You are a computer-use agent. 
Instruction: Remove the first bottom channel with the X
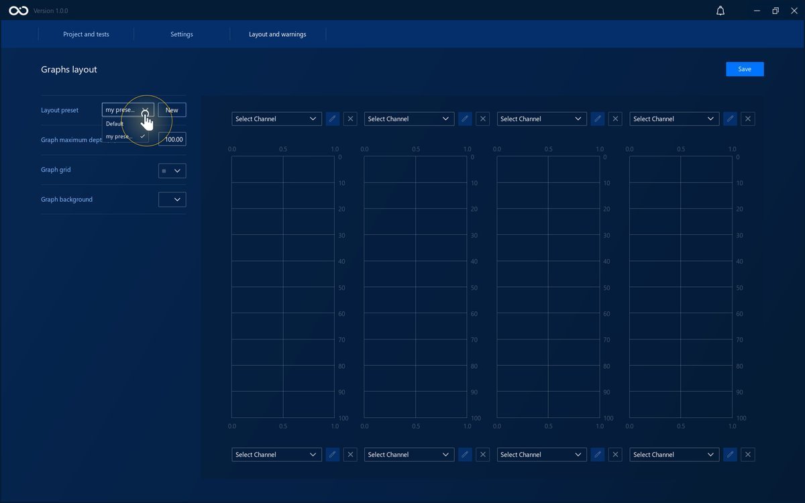350,455
